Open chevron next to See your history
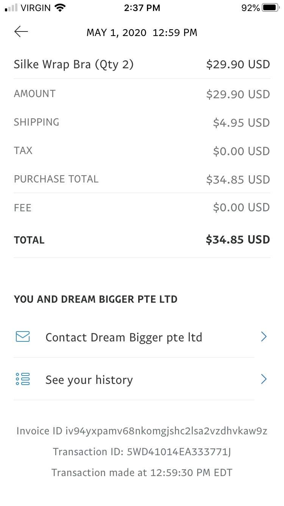 [264, 379]
